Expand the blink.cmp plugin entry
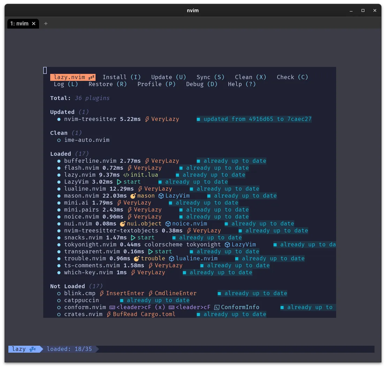 (x=80, y=293)
